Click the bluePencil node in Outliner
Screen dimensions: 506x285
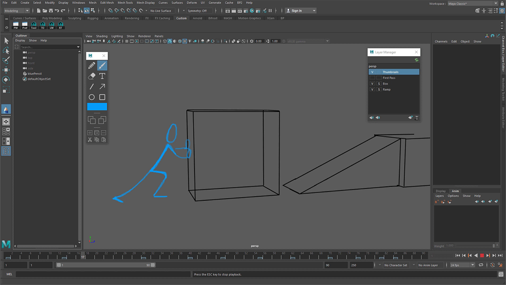click(34, 74)
